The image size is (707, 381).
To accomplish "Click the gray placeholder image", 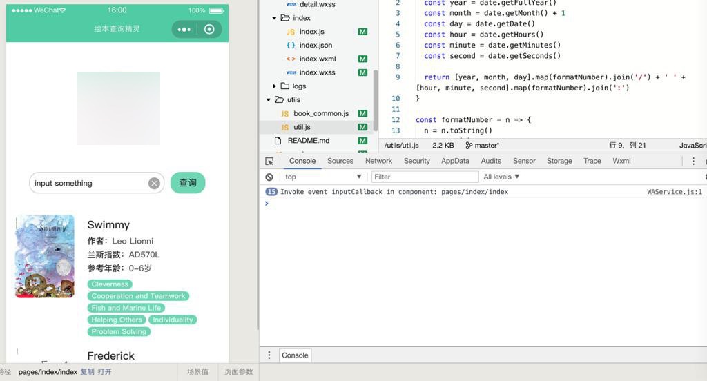I will [x=118, y=108].
